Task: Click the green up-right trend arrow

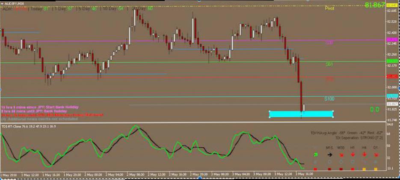Action: [x=316, y=155]
